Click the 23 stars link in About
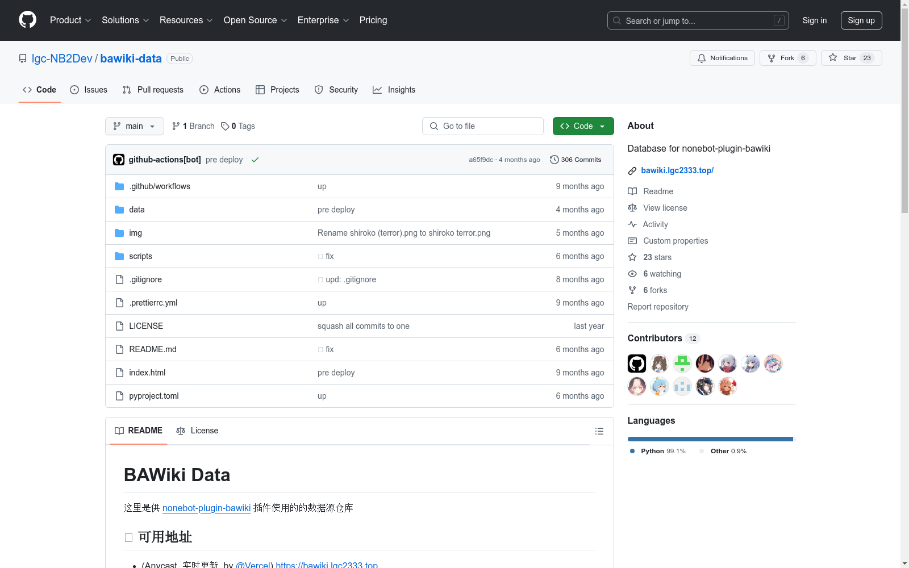Image resolution: width=909 pixels, height=568 pixels. click(657, 257)
